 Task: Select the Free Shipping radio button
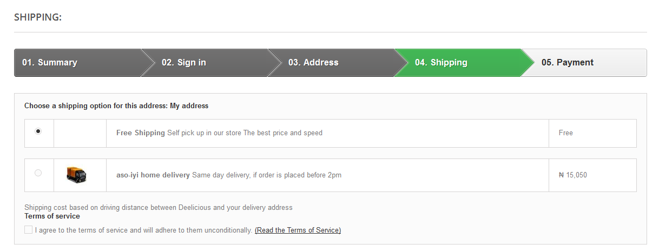point(38,131)
